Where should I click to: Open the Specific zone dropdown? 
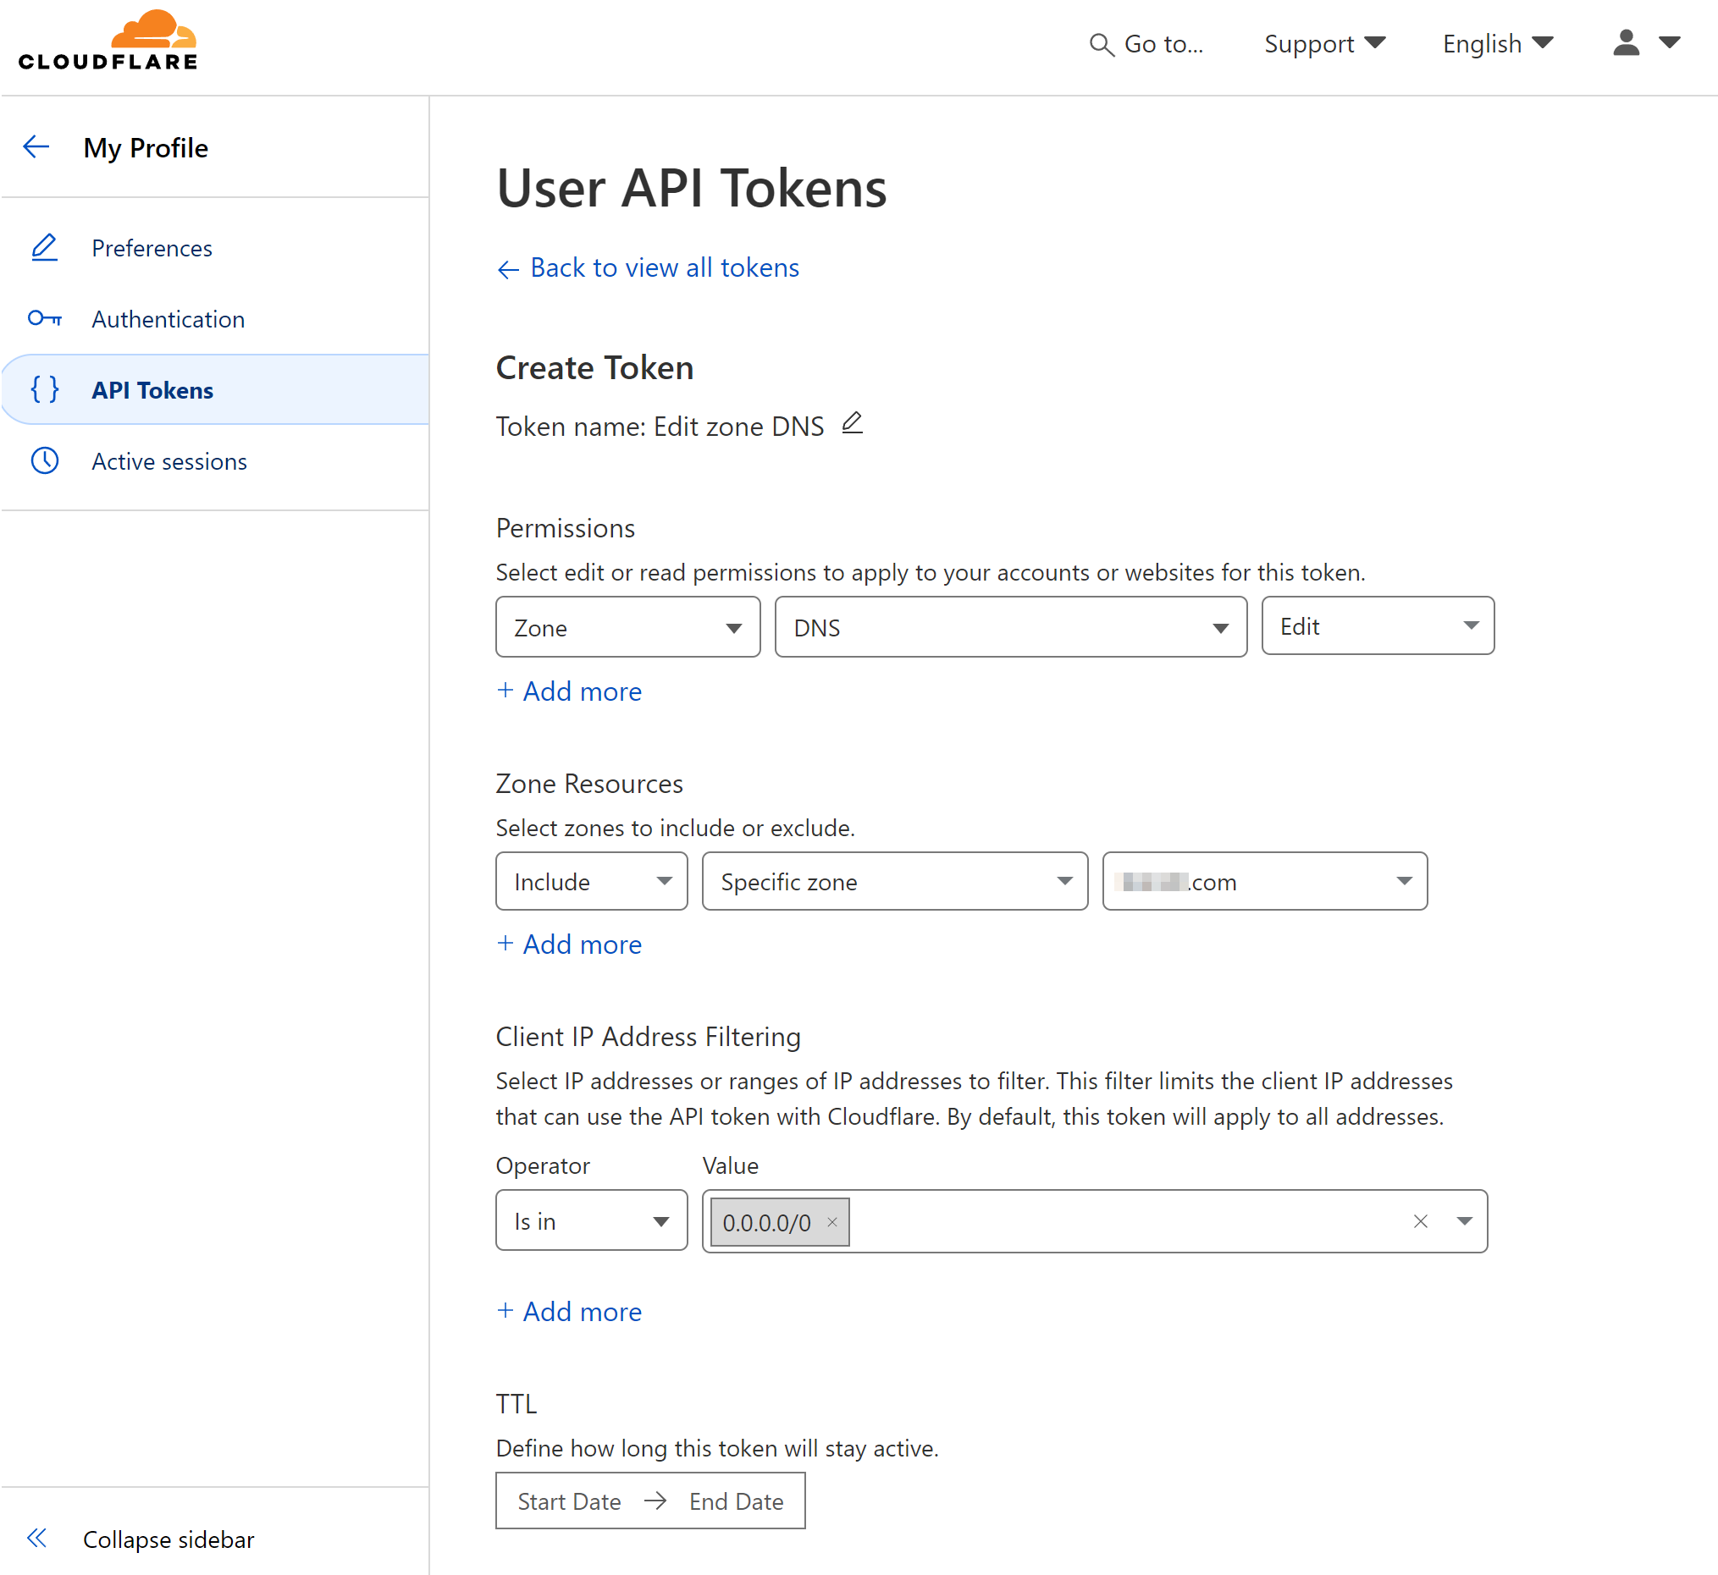pos(894,881)
